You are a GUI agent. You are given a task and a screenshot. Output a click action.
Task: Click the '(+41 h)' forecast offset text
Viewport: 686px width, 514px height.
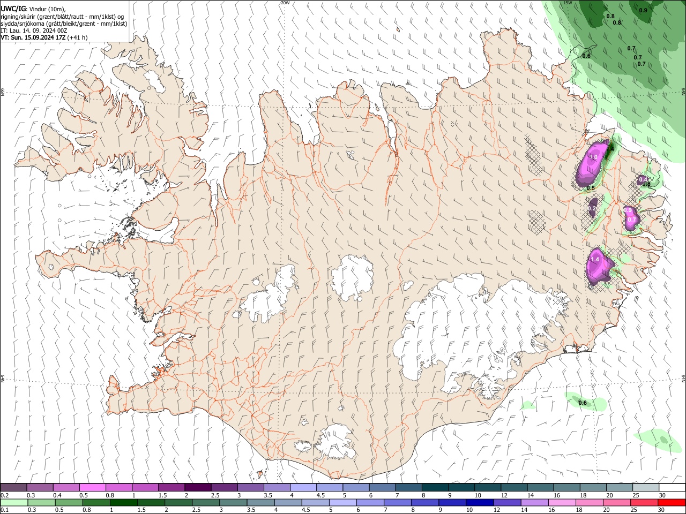point(78,37)
